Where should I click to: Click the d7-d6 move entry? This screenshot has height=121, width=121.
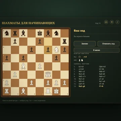click(101, 84)
